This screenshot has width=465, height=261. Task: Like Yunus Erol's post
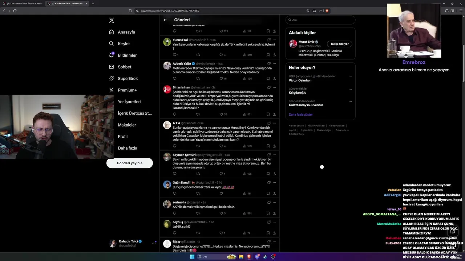point(221,55)
